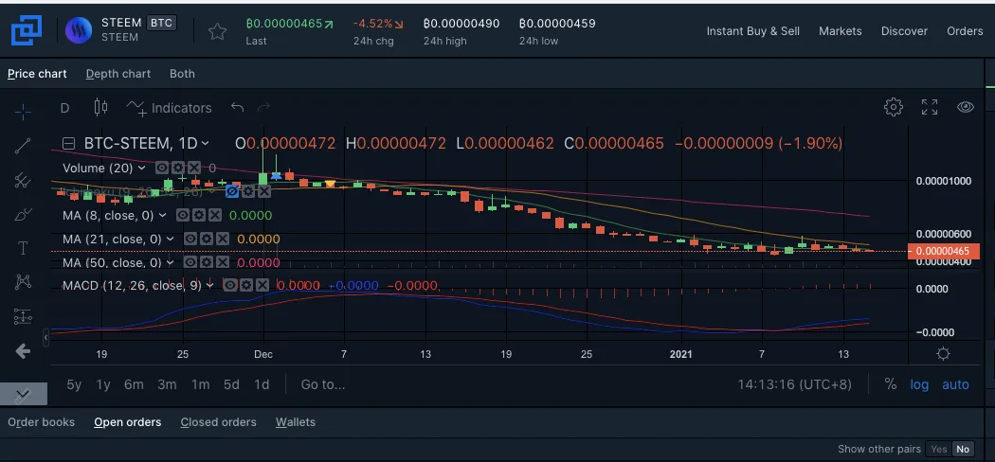Toggle log scale mode

click(x=919, y=384)
